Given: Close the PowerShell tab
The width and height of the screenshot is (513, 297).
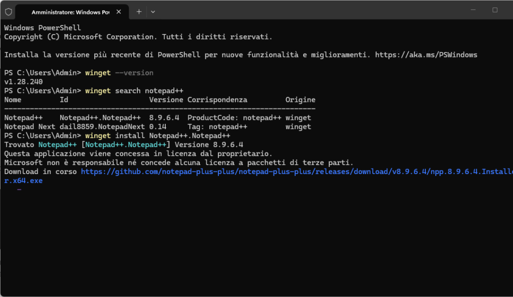Looking at the screenshot, I should click(x=119, y=11).
